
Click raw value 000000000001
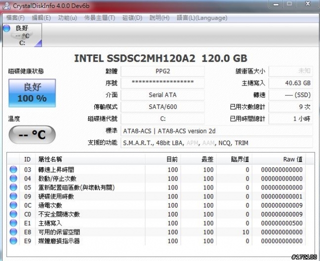281,196
